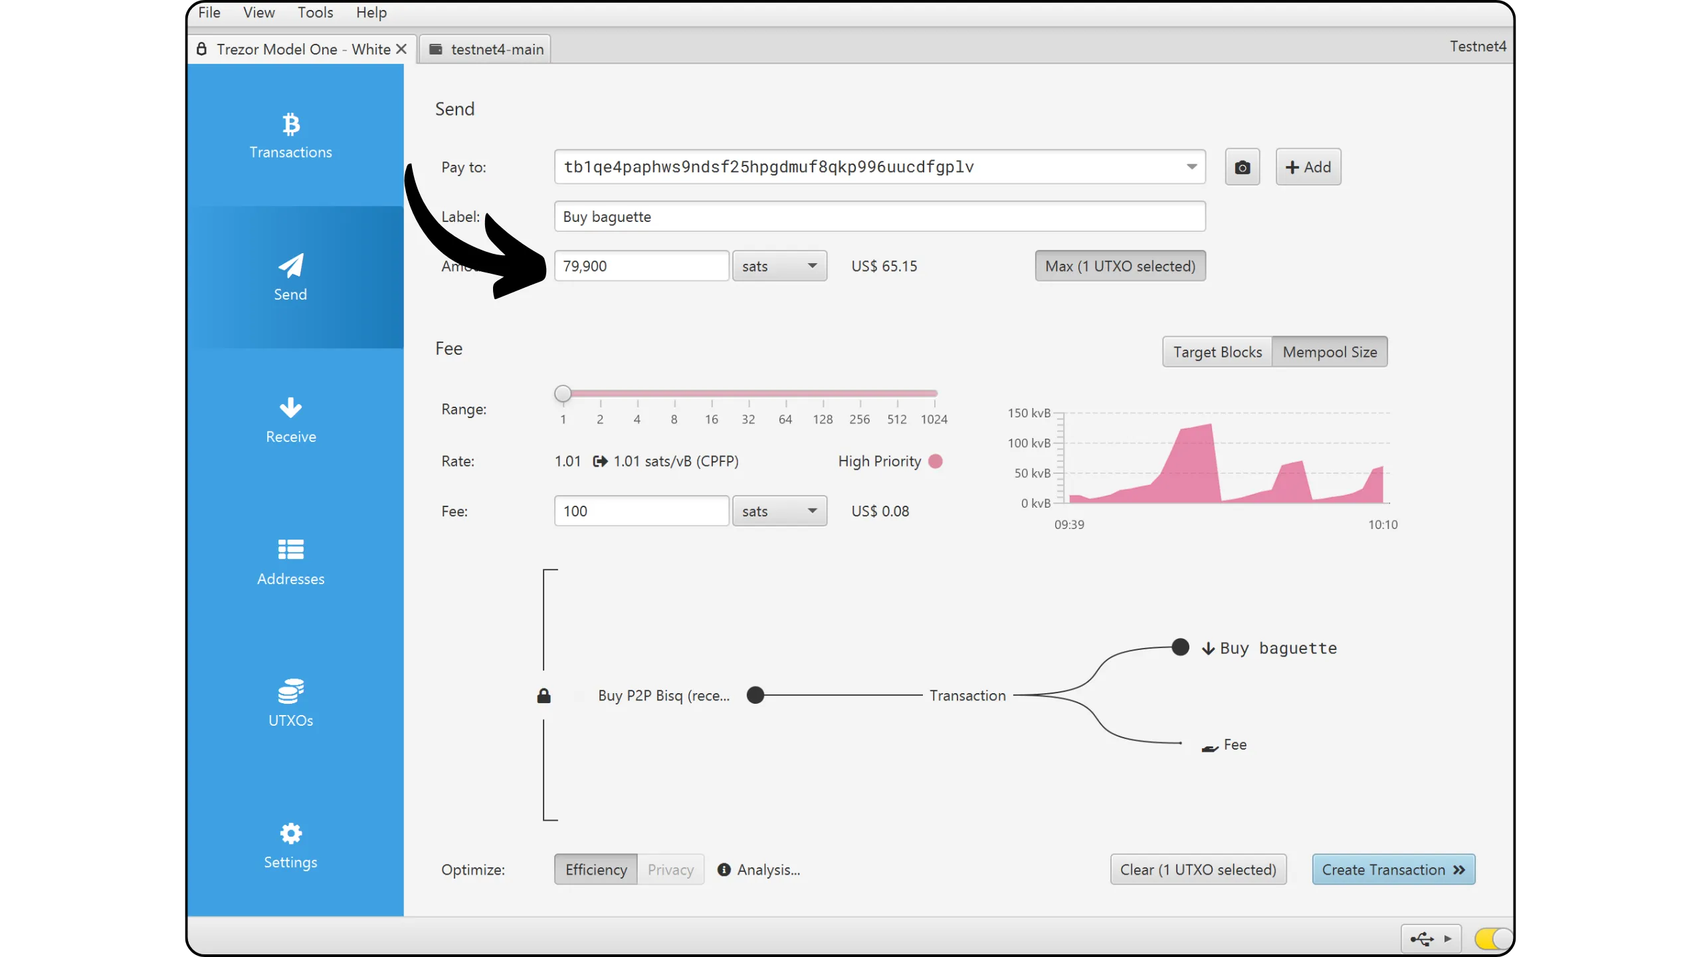Click the camera scan QR icon
The width and height of the screenshot is (1701, 957).
[1242, 167]
